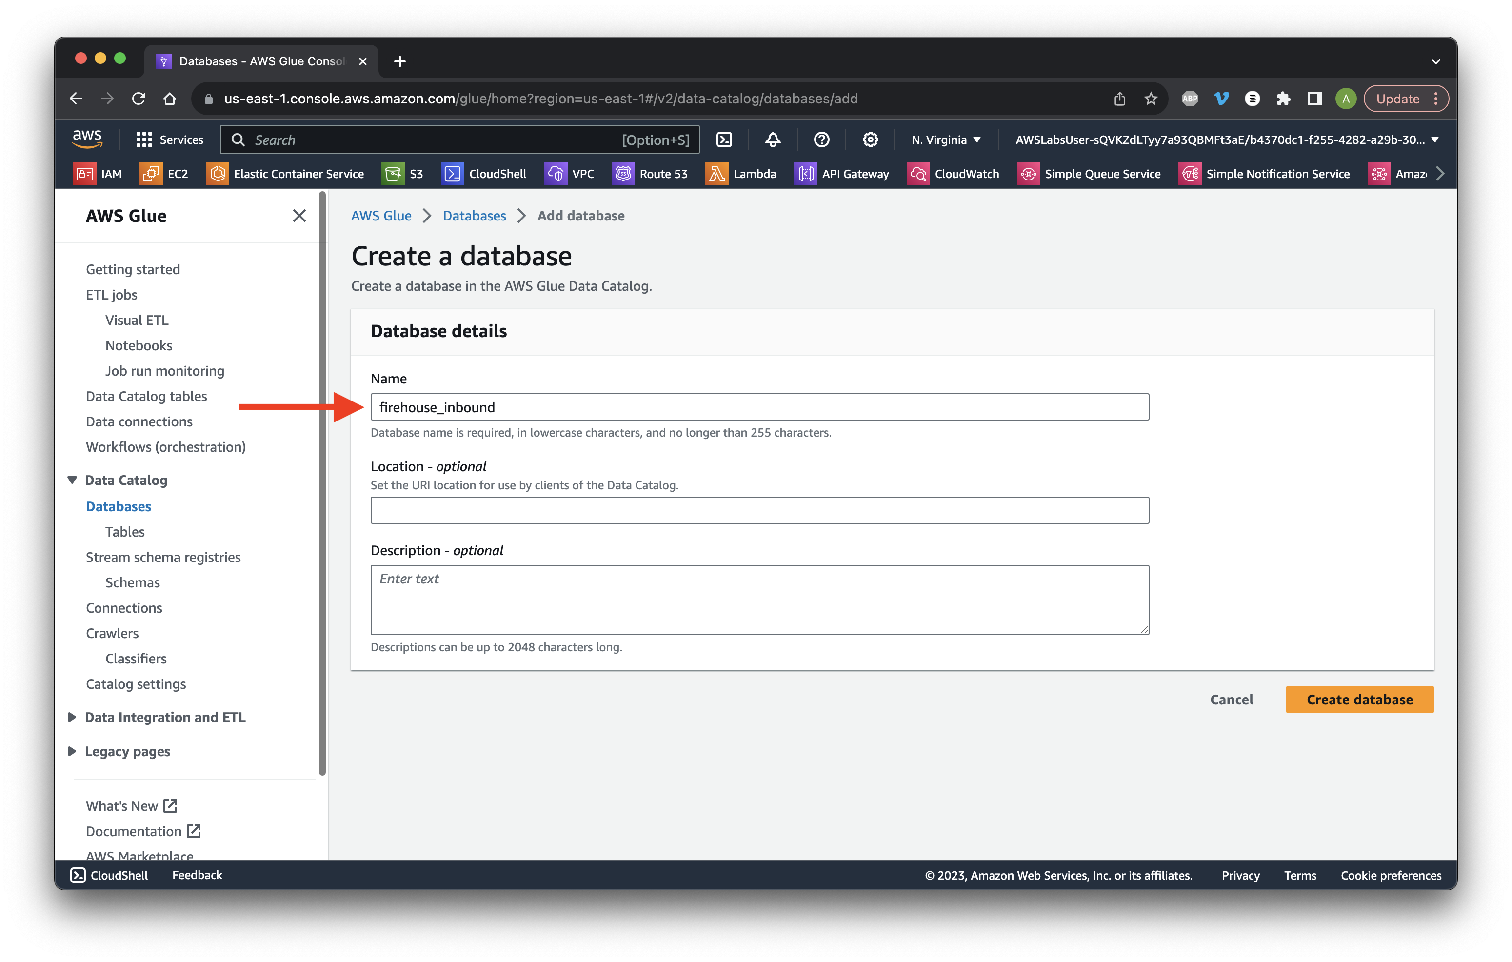Go to AWS Glue breadcrumb link
The width and height of the screenshot is (1512, 962).
pyautogui.click(x=381, y=216)
